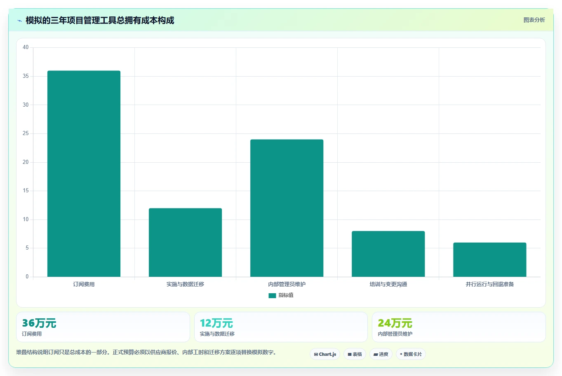Click the 内部管理员维护 axis label
The width and height of the screenshot is (562, 376).
pos(287,284)
